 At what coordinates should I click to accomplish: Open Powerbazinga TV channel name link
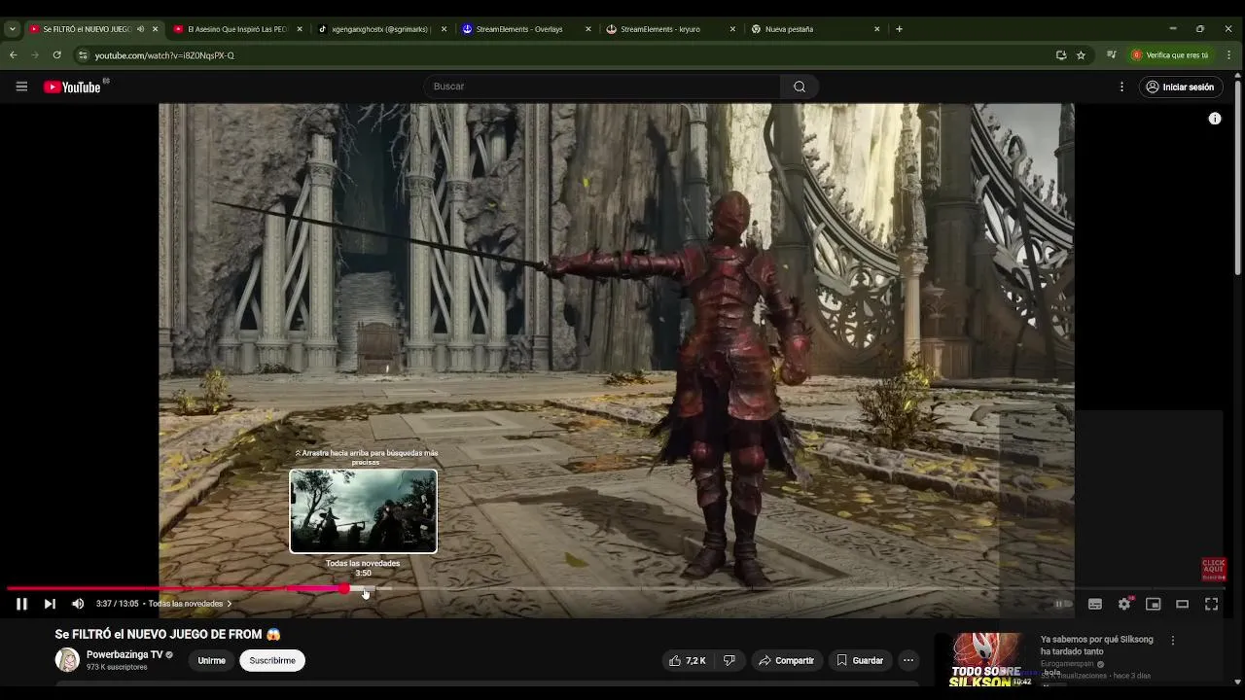click(124, 654)
